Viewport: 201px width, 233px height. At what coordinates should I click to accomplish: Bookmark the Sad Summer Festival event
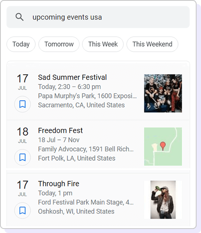tap(23, 104)
